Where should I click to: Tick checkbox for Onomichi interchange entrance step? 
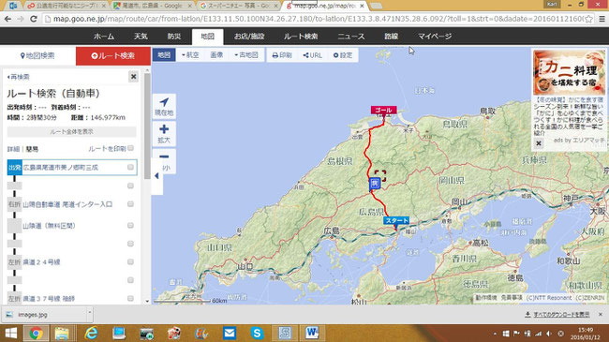pyautogui.click(x=130, y=204)
